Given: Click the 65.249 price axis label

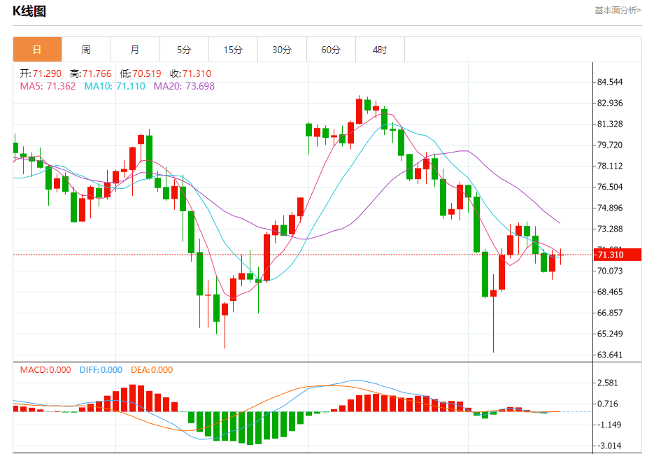Looking at the screenshot, I should [610, 334].
